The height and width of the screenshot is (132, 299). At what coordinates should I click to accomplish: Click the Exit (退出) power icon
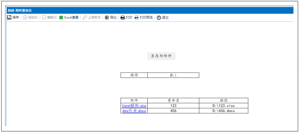click(x=159, y=17)
